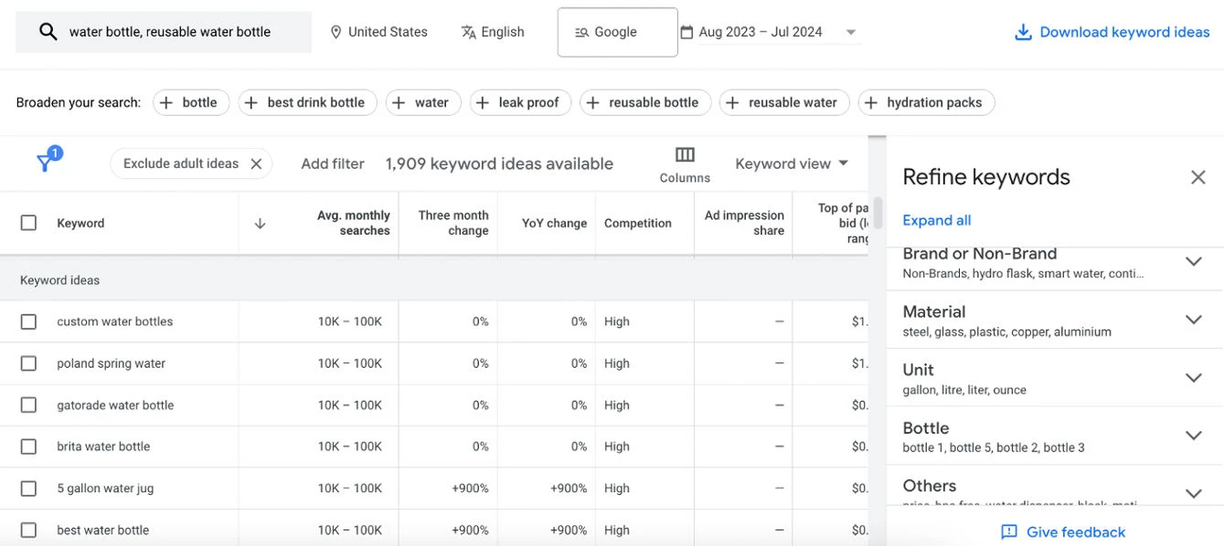This screenshot has width=1224, height=546.
Task: Click the location pin icon for United States
Action: (x=335, y=32)
